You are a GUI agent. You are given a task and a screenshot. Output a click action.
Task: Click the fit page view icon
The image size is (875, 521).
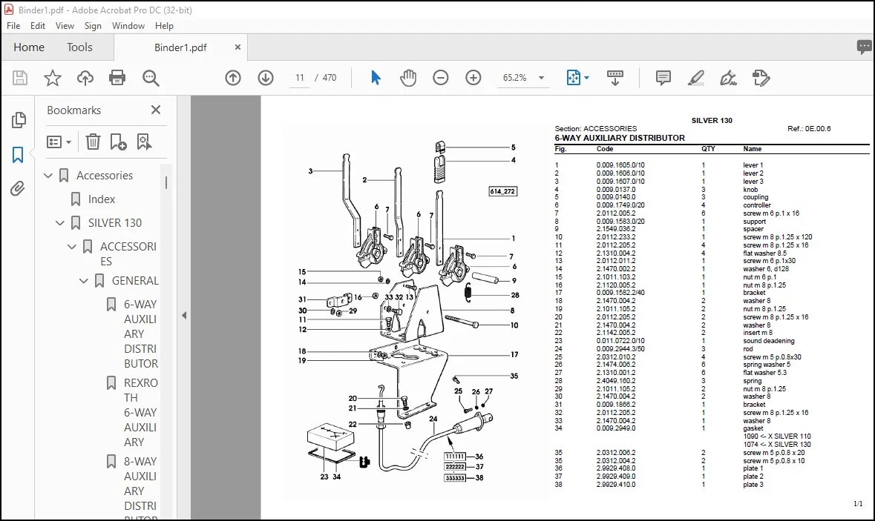point(573,78)
